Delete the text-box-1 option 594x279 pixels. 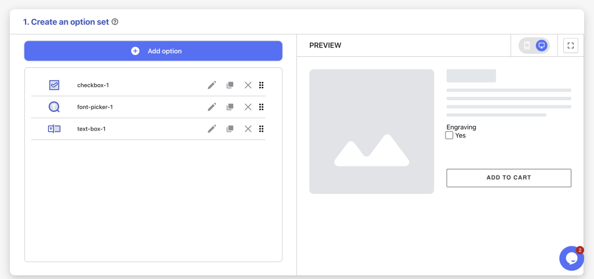pos(248,129)
